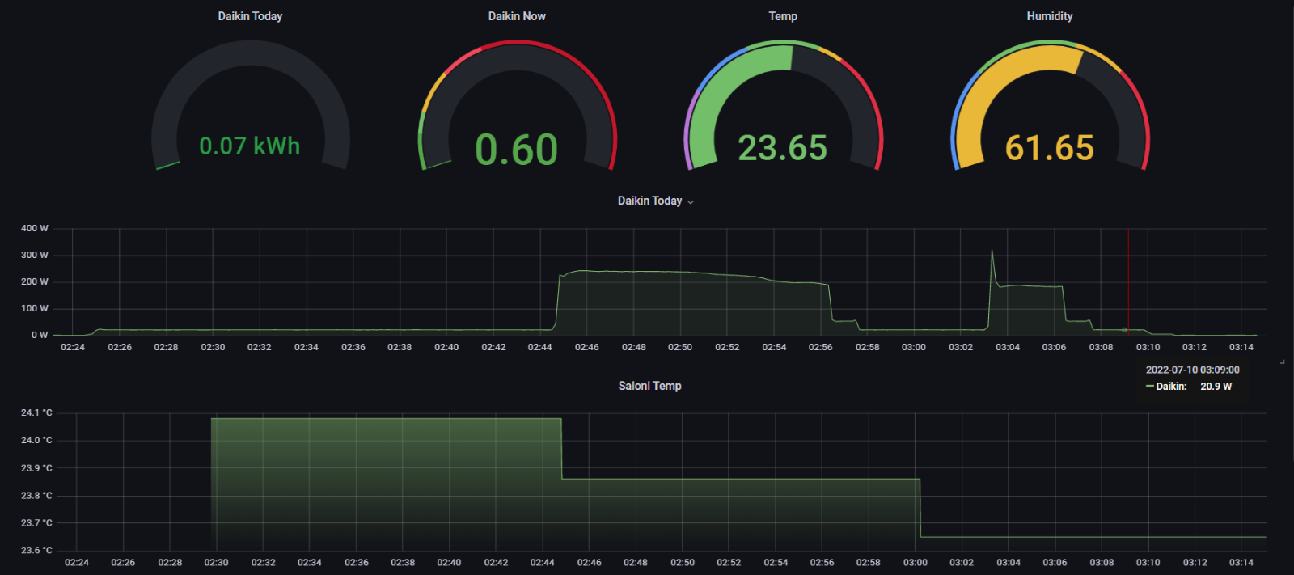This screenshot has width=1294, height=575.
Task: Click the "23.8 °C" y-axis label
Action: [36, 496]
